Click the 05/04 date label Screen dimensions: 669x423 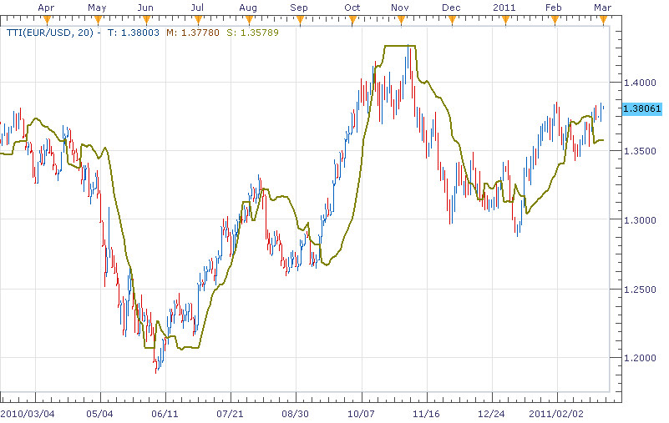click(x=99, y=414)
